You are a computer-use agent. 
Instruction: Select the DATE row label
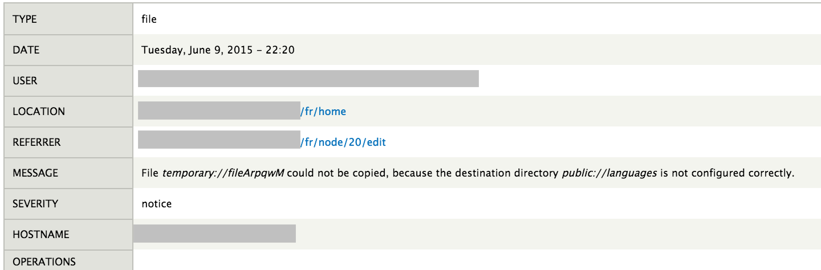coord(26,50)
